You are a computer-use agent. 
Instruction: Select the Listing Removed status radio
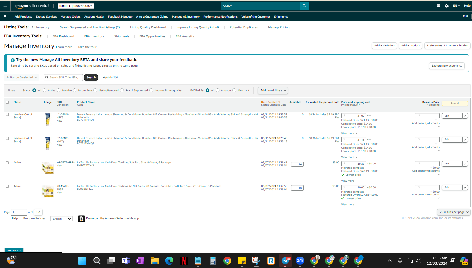pyautogui.click(x=95, y=90)
